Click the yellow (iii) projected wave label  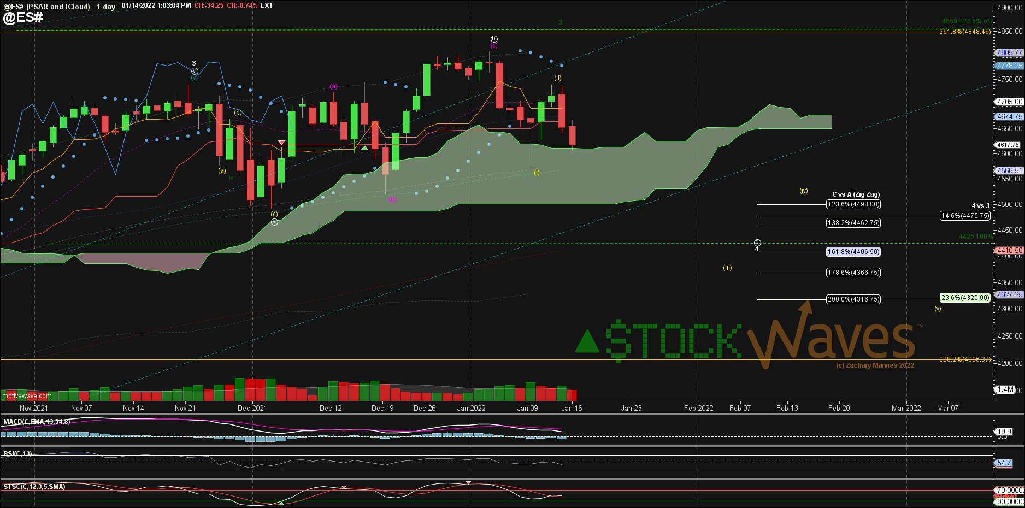[x=727, y=268]
